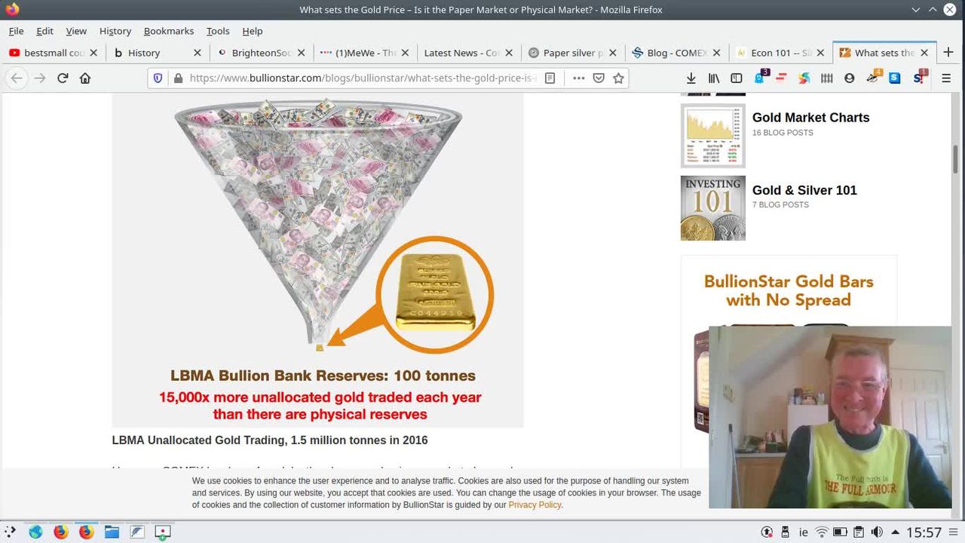
Task: Bookmark this page with the star icon
Action: click(x=618, y=78)
